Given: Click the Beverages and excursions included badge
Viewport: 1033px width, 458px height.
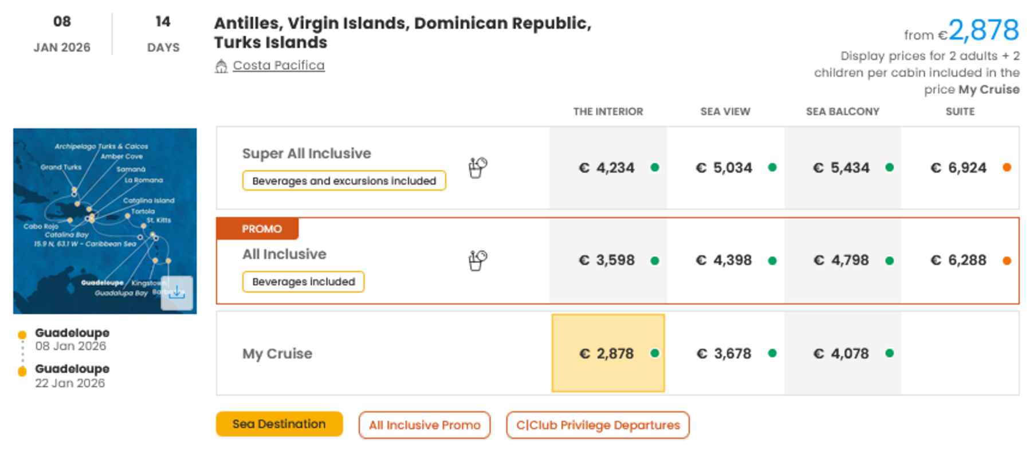Looking at the screenshot, I should [x=344, y=181].
